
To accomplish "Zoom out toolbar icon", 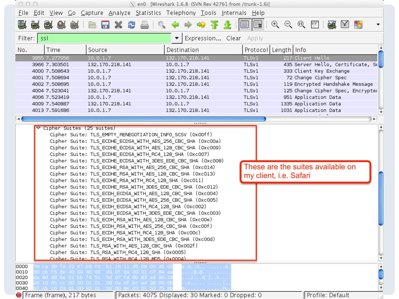I will (x=288, y=25).
